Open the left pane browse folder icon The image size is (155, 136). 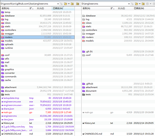point(66,4)
